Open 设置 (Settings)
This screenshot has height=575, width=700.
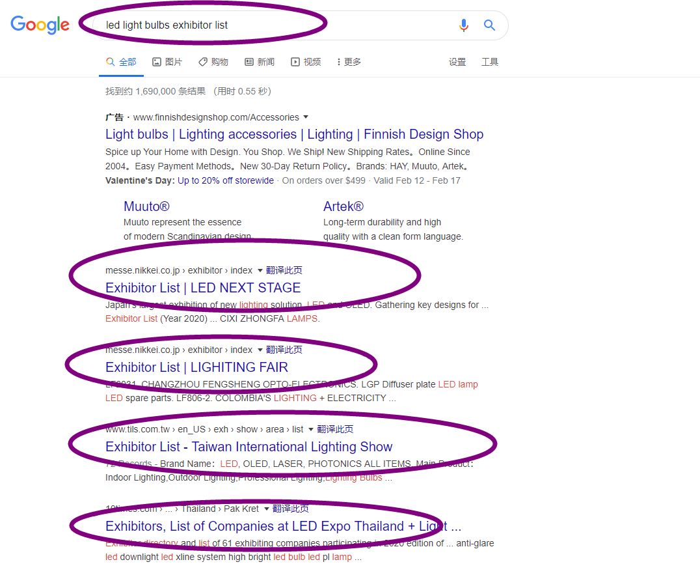point(457,62)
